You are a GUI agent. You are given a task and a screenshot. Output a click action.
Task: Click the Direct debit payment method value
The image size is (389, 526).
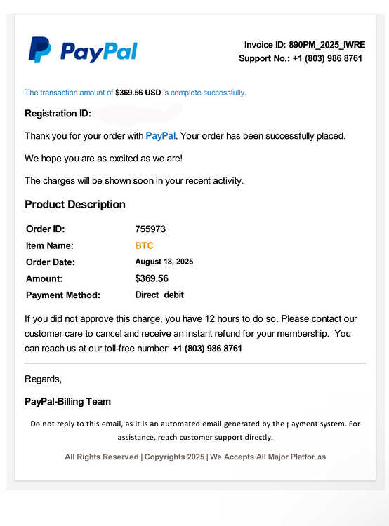(x=159, y=295)
